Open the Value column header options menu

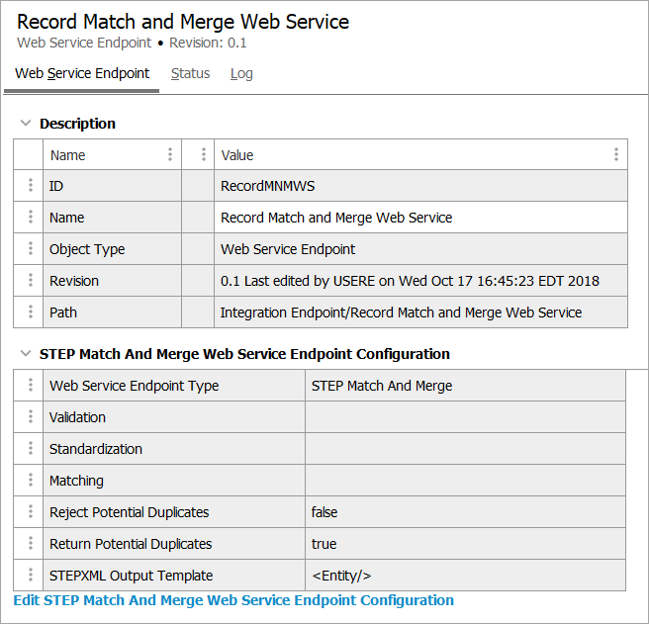[615, 155]
